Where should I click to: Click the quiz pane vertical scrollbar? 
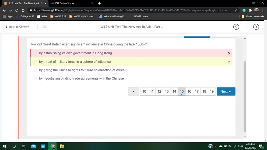245,97
